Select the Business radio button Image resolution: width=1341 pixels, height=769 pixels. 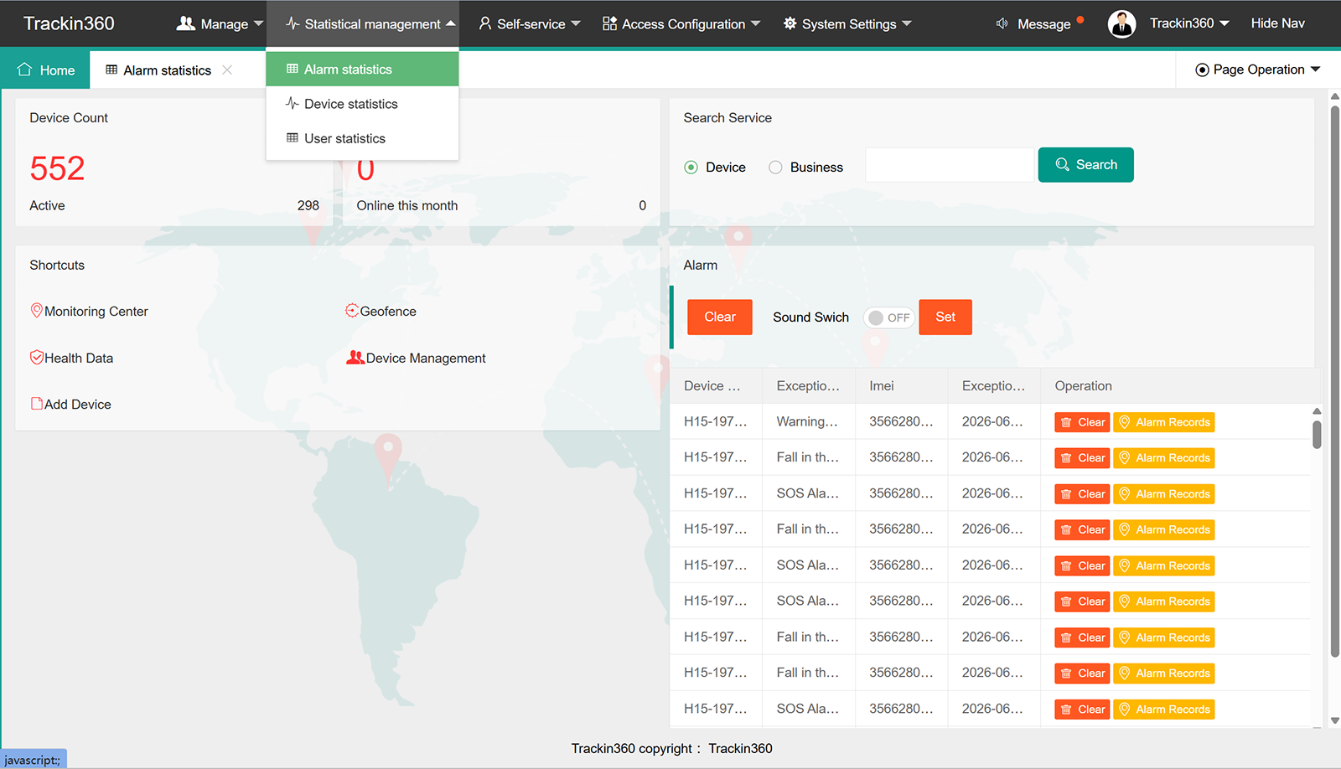pyautogui.click(x=775, y=168)
